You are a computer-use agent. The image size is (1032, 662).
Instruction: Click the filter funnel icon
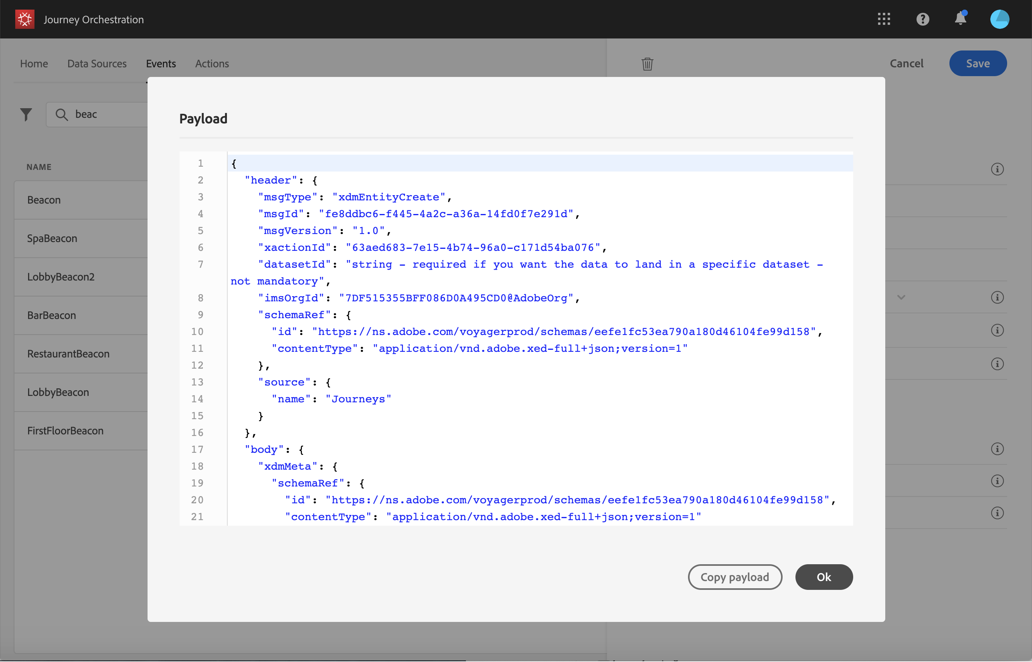point(26,114)
